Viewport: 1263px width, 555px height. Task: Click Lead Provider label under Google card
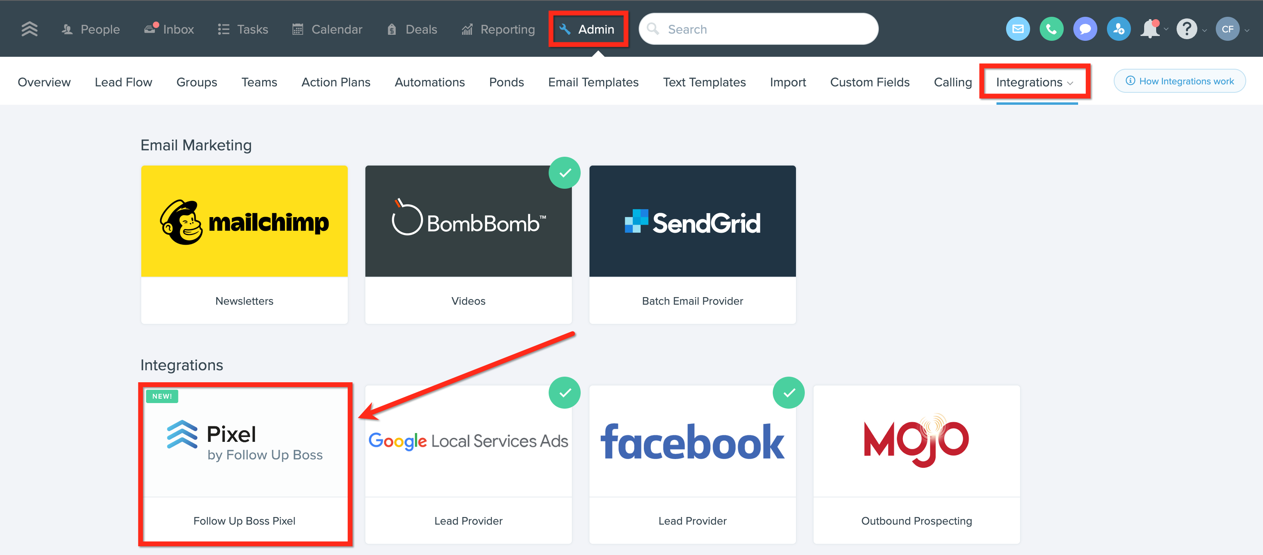pyautogui.click(x=468, y=521)
